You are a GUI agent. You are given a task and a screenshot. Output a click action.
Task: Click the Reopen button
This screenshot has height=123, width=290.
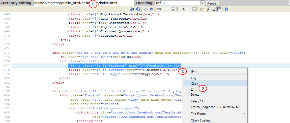(213, 3)
